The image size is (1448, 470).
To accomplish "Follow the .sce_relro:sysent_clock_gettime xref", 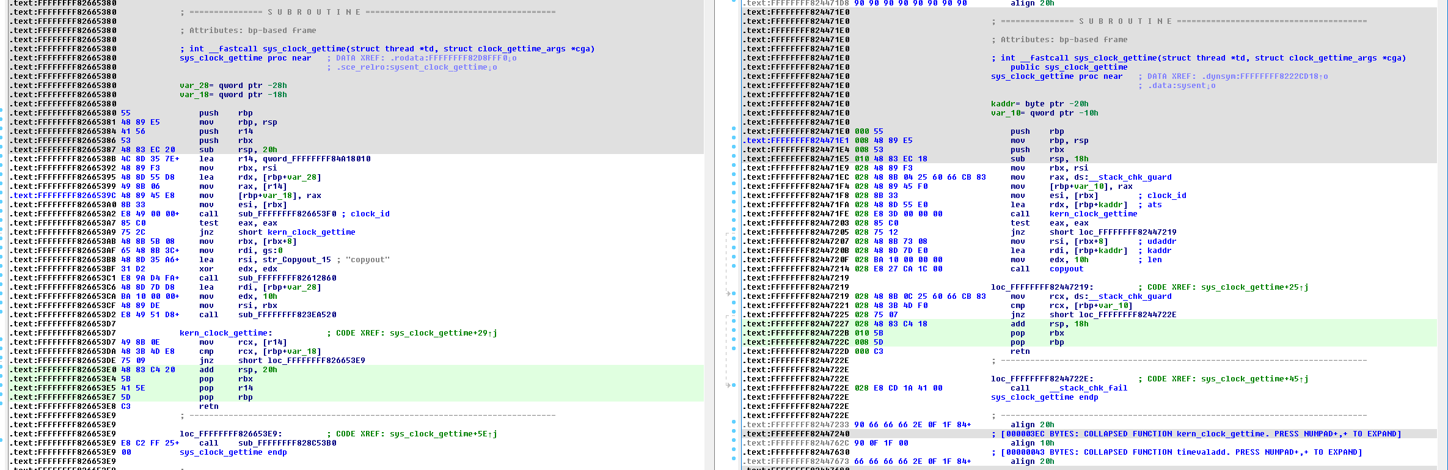I will (x=417, y=67).
